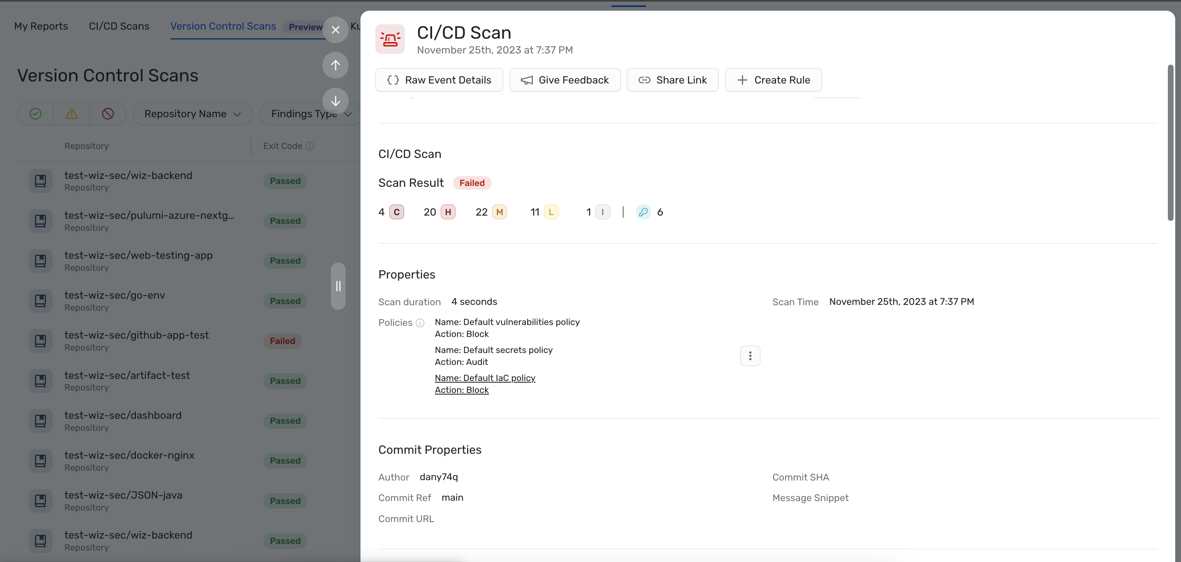1181x562 pixels.
Task: Click the secrets key icon in Scan Result
Action: [643, 212]
